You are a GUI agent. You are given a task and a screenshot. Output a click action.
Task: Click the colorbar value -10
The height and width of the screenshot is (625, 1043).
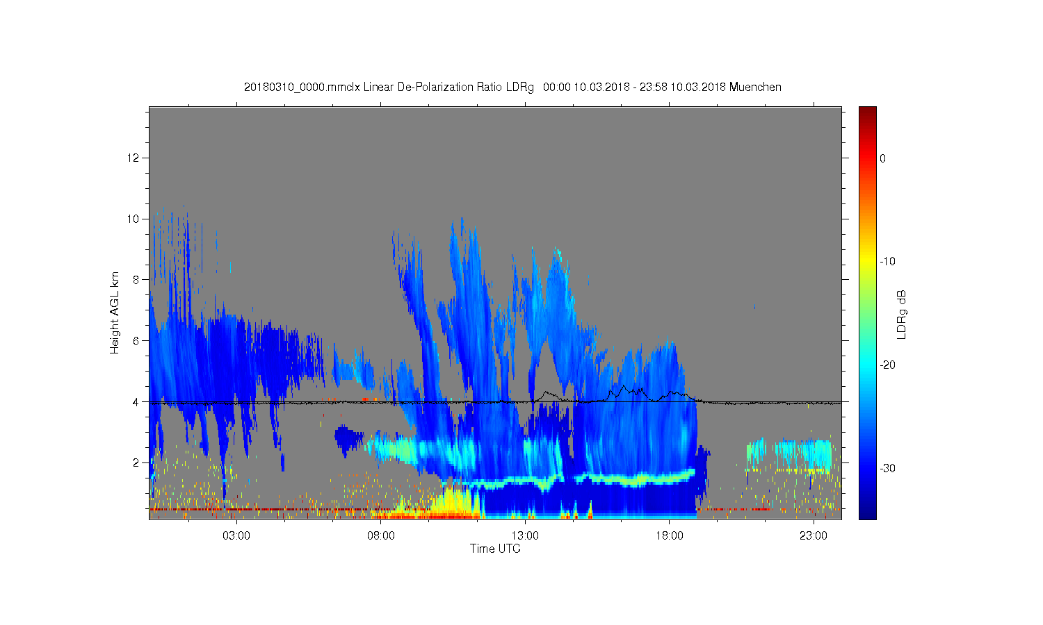pyautogui.click(x=887, y=262)
